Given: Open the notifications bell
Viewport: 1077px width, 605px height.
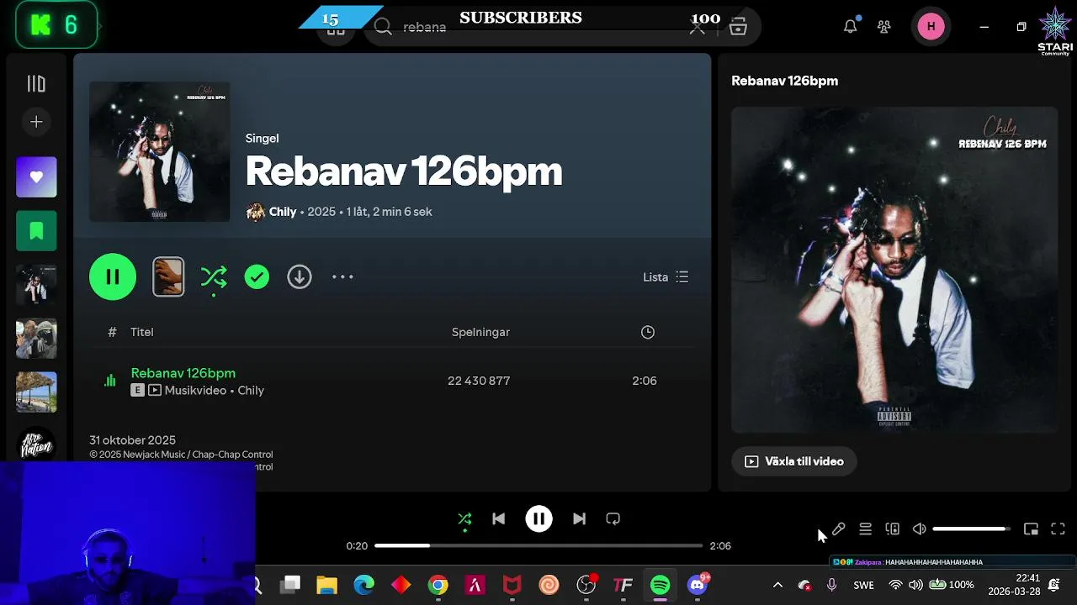Looking at the screenshot, I should point(851,26).
